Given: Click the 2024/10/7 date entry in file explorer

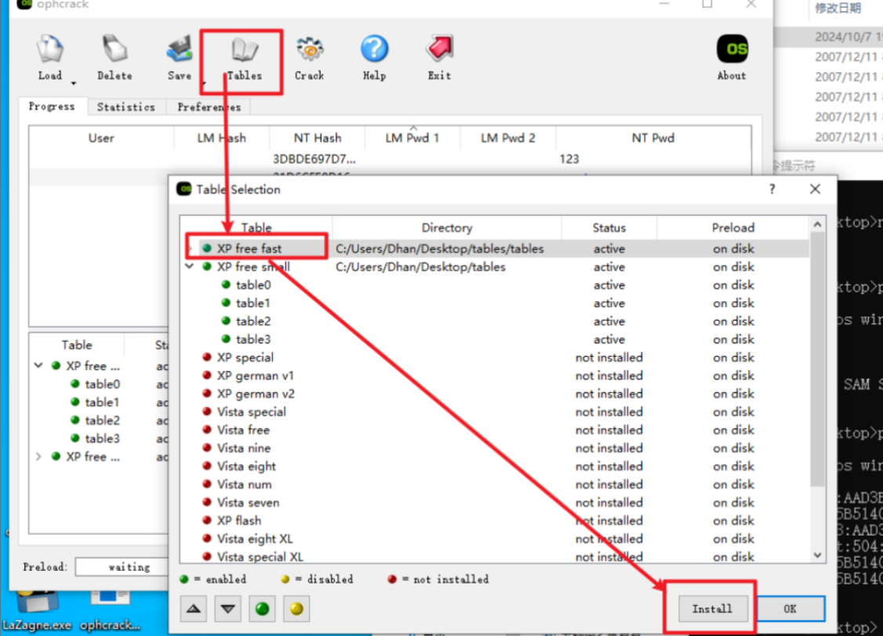Looking at the screenshot, I should click(x=848, y=37).
